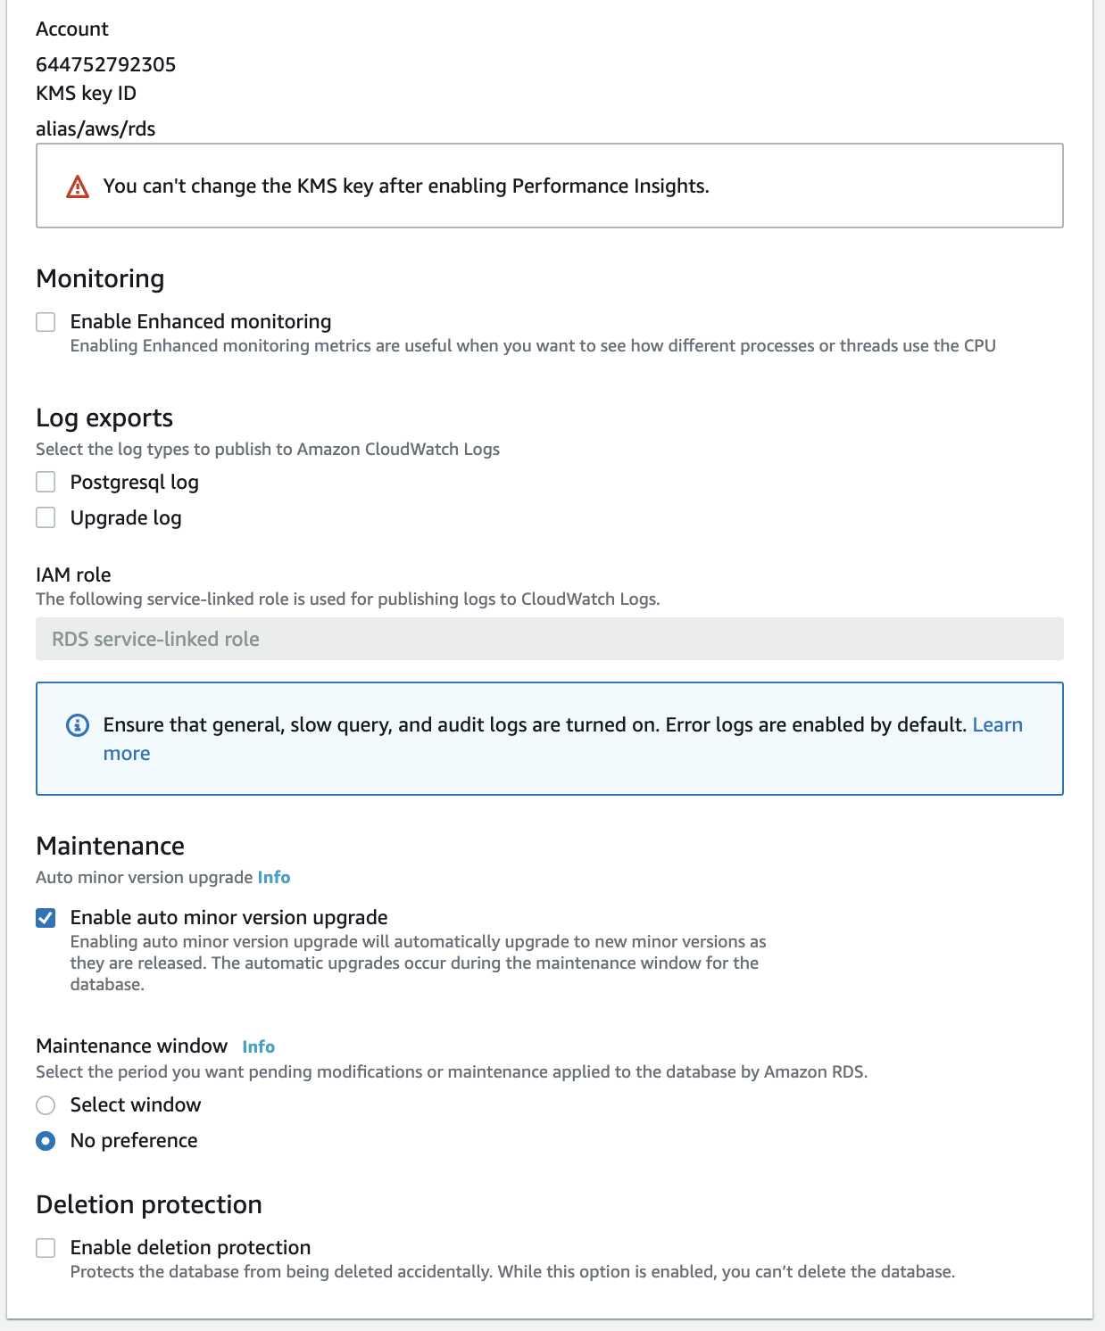Tick the Upgrade log checkbox
Screen dimensions: 1105x1331
(x=46, y=518)
